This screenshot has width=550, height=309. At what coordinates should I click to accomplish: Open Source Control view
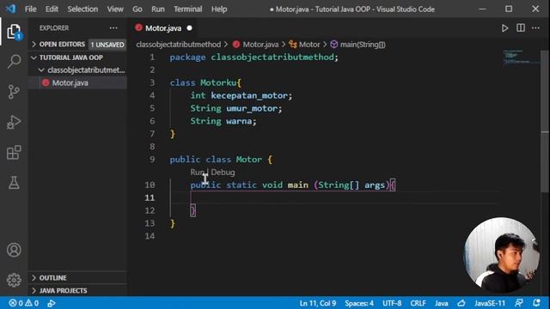tap(14, 92)
